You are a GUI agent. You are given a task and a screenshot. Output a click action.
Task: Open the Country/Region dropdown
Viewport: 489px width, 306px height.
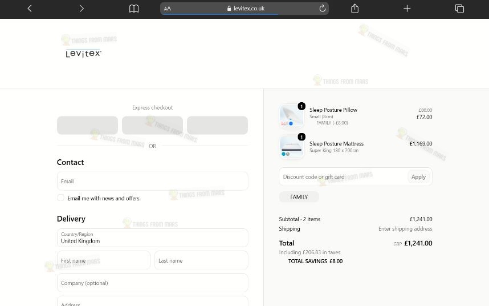pyautogui.click(x=153, y=237)
